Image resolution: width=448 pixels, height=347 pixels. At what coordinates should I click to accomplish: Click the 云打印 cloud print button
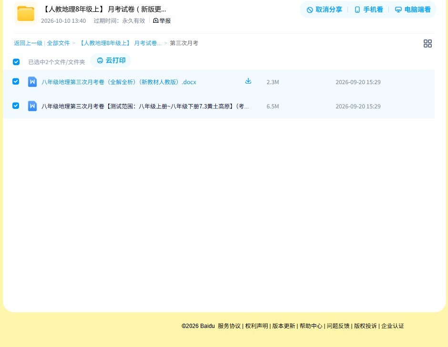coord(111,60)
